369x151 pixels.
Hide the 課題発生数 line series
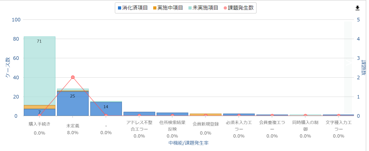(x=238, y=8)
